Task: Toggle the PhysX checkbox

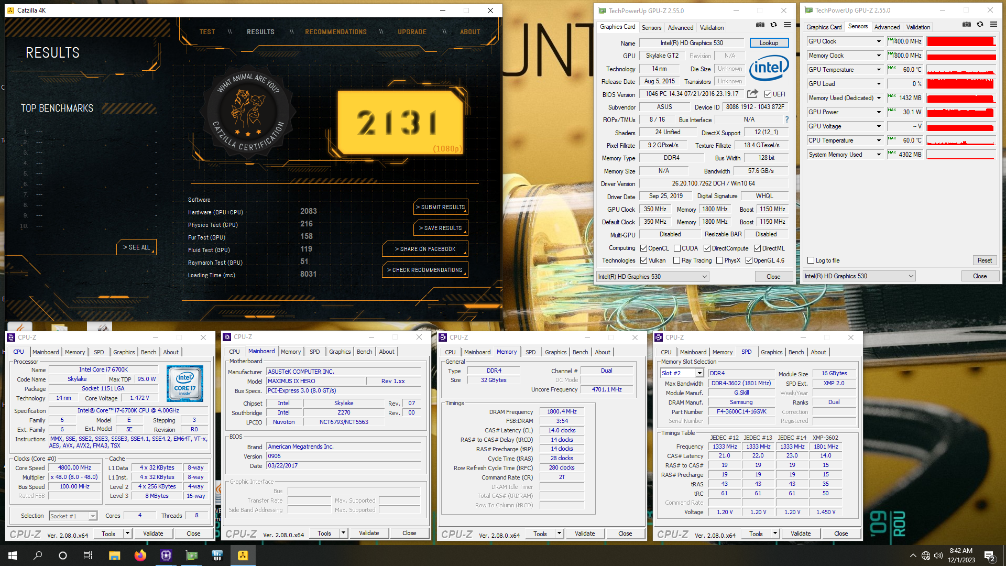Action: 719,260
